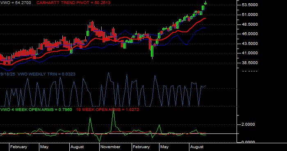Select the "10 WEEK OPEN ARMS = 1.0272" label
The width and height of the screenshot is (287, 151).
pos(107,110)
